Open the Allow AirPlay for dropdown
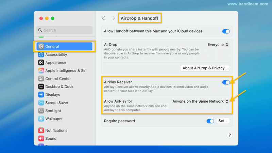272x153 pixels. [201, 101]
